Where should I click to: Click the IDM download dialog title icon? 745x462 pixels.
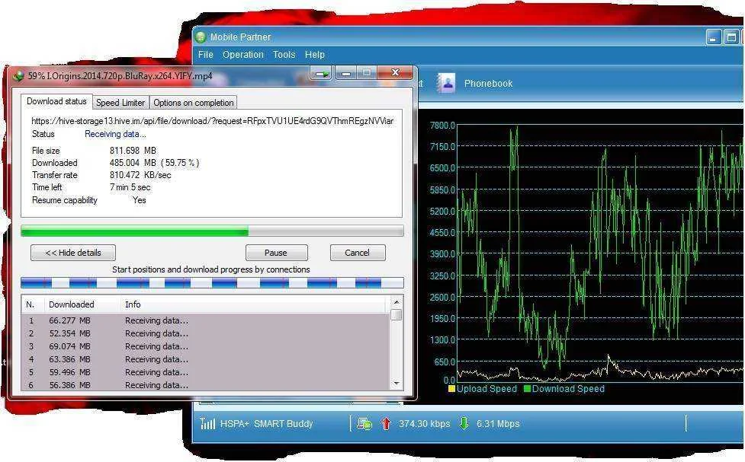click(x=18, y=76)
